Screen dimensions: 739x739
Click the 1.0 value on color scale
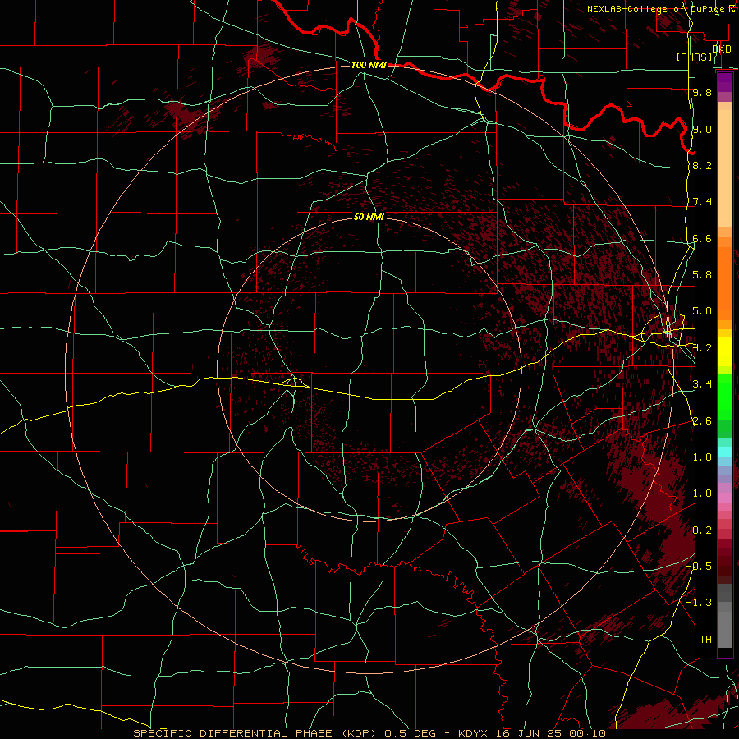tap(702, 493)
